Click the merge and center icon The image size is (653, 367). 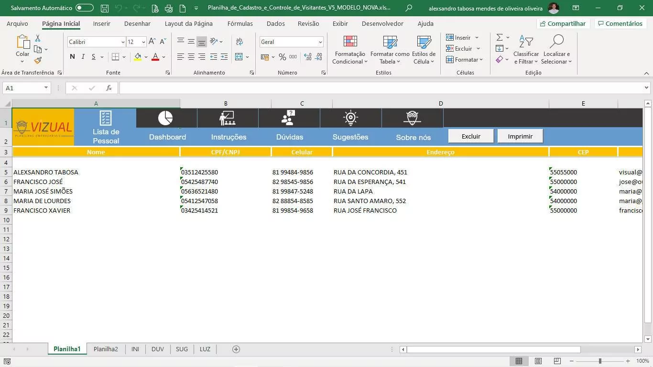click(x=239, y=57)
